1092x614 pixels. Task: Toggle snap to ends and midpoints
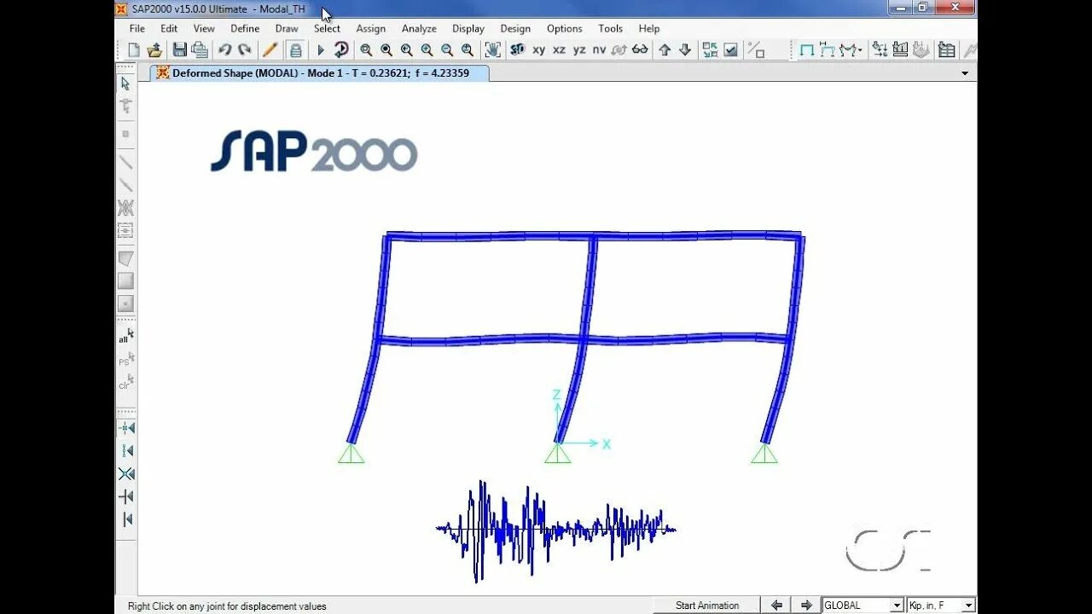(126, 450)
